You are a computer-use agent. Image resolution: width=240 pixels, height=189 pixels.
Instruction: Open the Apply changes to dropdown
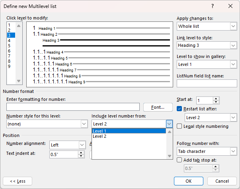coord(233,26)
